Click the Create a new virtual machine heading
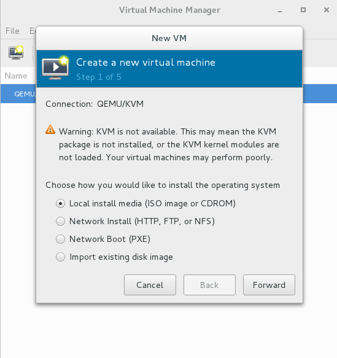The height and width of the screenshot is (358, 337). tap(146, 63)
